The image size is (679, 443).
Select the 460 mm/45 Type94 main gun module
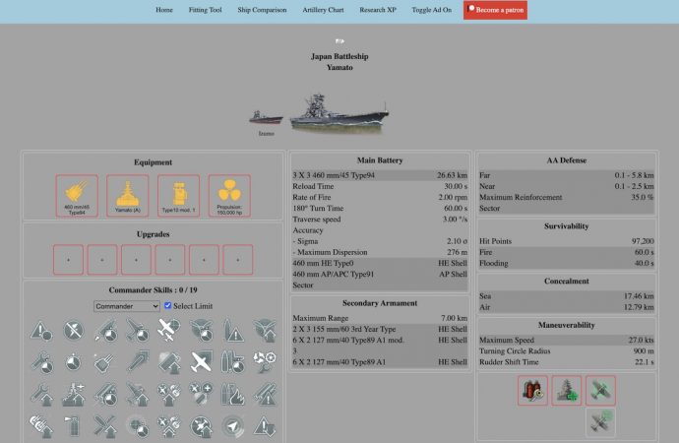[x=77, y=196]
